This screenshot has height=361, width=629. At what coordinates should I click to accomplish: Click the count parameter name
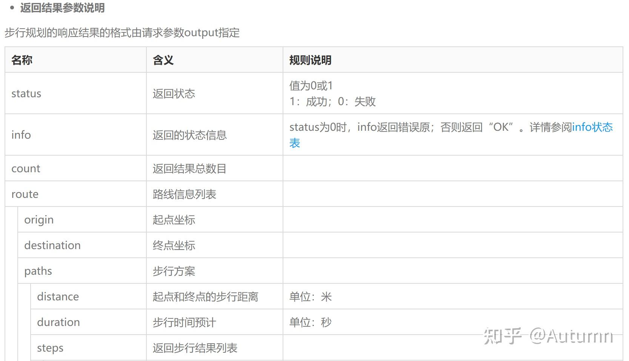coord(26,168)
